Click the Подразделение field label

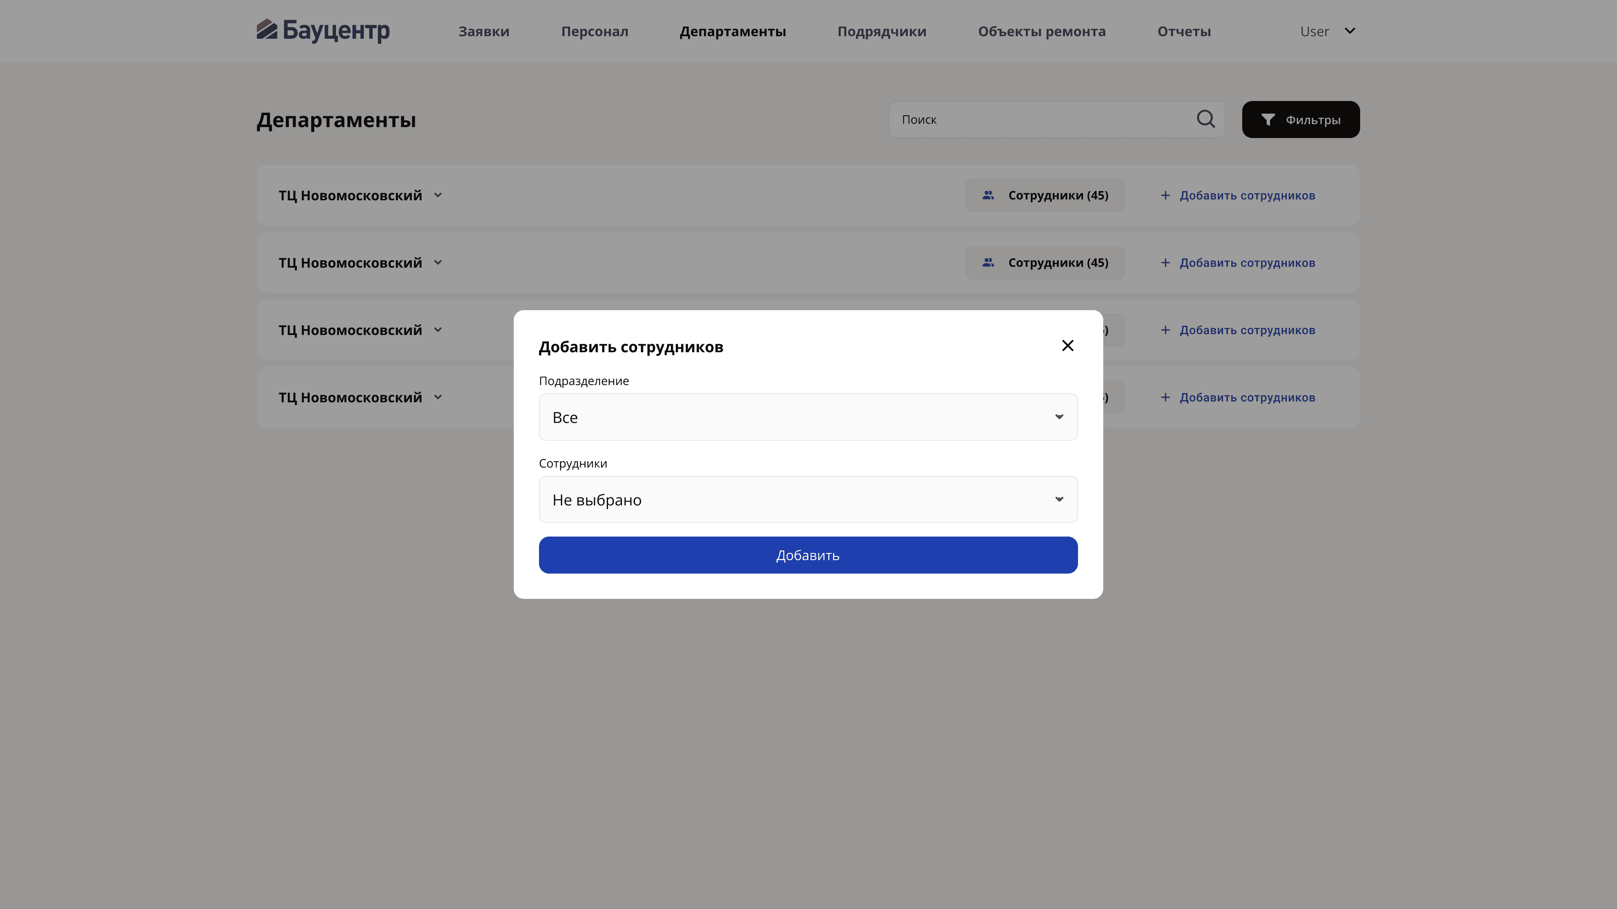pyautogui.click(x=584, y=381)
